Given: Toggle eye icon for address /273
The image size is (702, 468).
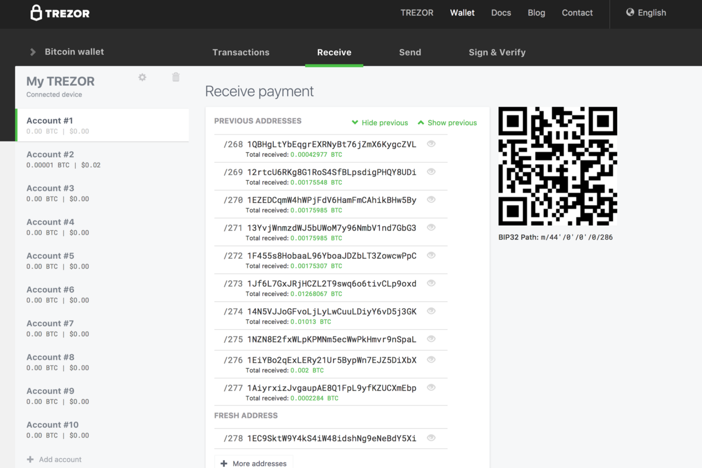Looking at the screenshot, I should click(431, 283).
